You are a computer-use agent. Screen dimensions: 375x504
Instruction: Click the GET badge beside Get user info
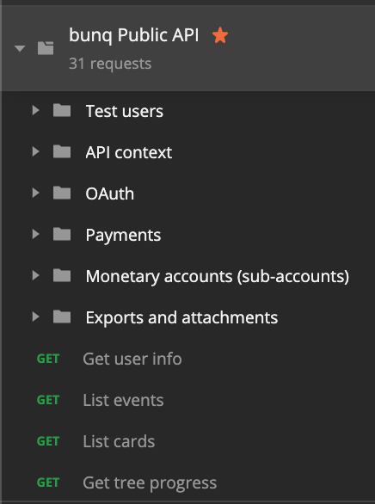tap(48, 359)
